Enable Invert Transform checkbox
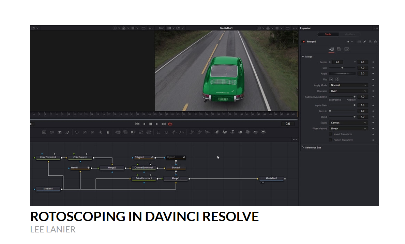The width and height of the screenshot is (405, 244). [x=330, y=134]
